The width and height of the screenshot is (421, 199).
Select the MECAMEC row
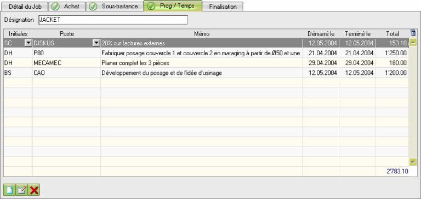click(x=206, y=63)
